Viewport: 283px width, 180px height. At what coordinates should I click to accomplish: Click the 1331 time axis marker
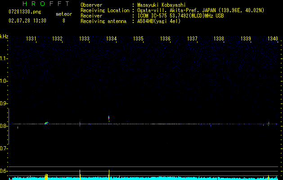31,39
